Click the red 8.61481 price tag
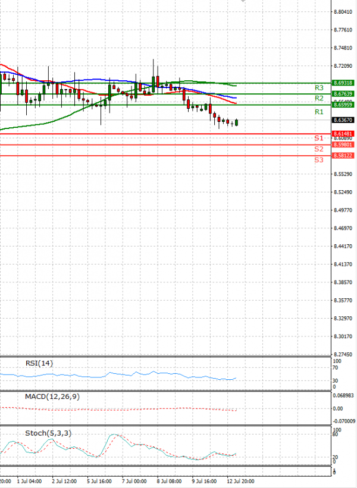This screenshot has height=488, width=357. 343,134
